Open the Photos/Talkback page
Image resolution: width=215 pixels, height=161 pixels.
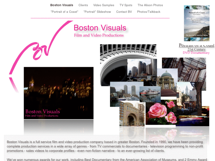click(149, 12)
